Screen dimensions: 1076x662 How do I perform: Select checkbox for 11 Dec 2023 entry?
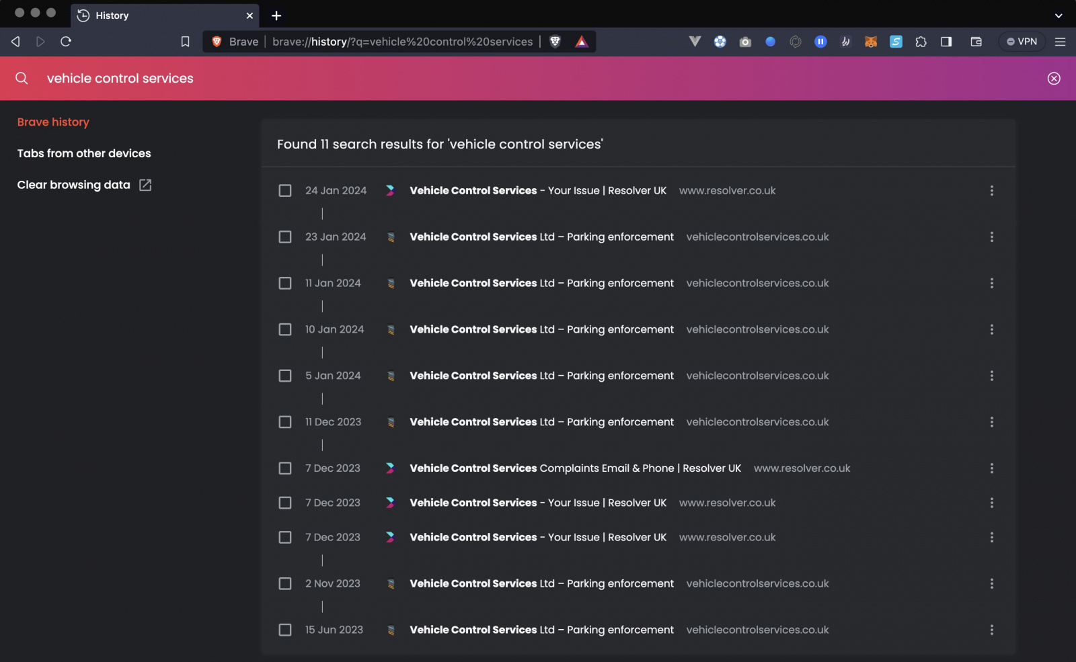(285, 422)
